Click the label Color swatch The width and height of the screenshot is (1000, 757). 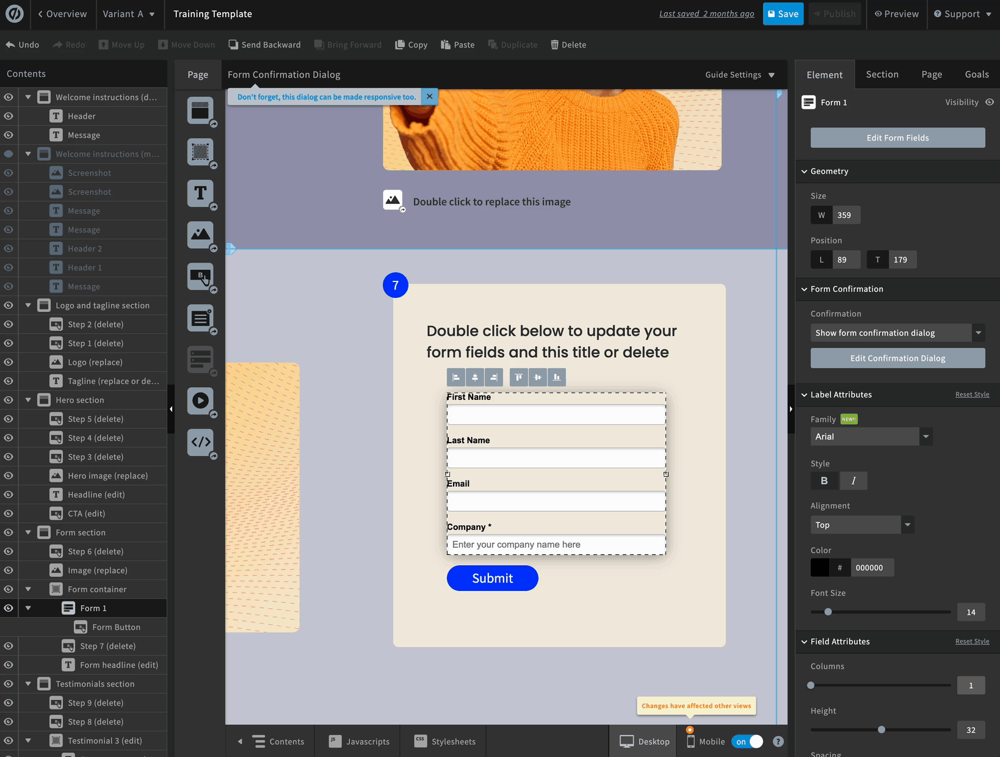(820, 568)
